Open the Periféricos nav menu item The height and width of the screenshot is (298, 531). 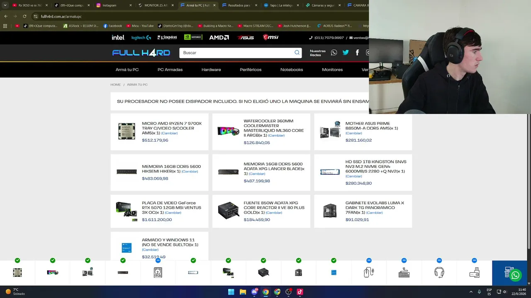tap(251, 70)
